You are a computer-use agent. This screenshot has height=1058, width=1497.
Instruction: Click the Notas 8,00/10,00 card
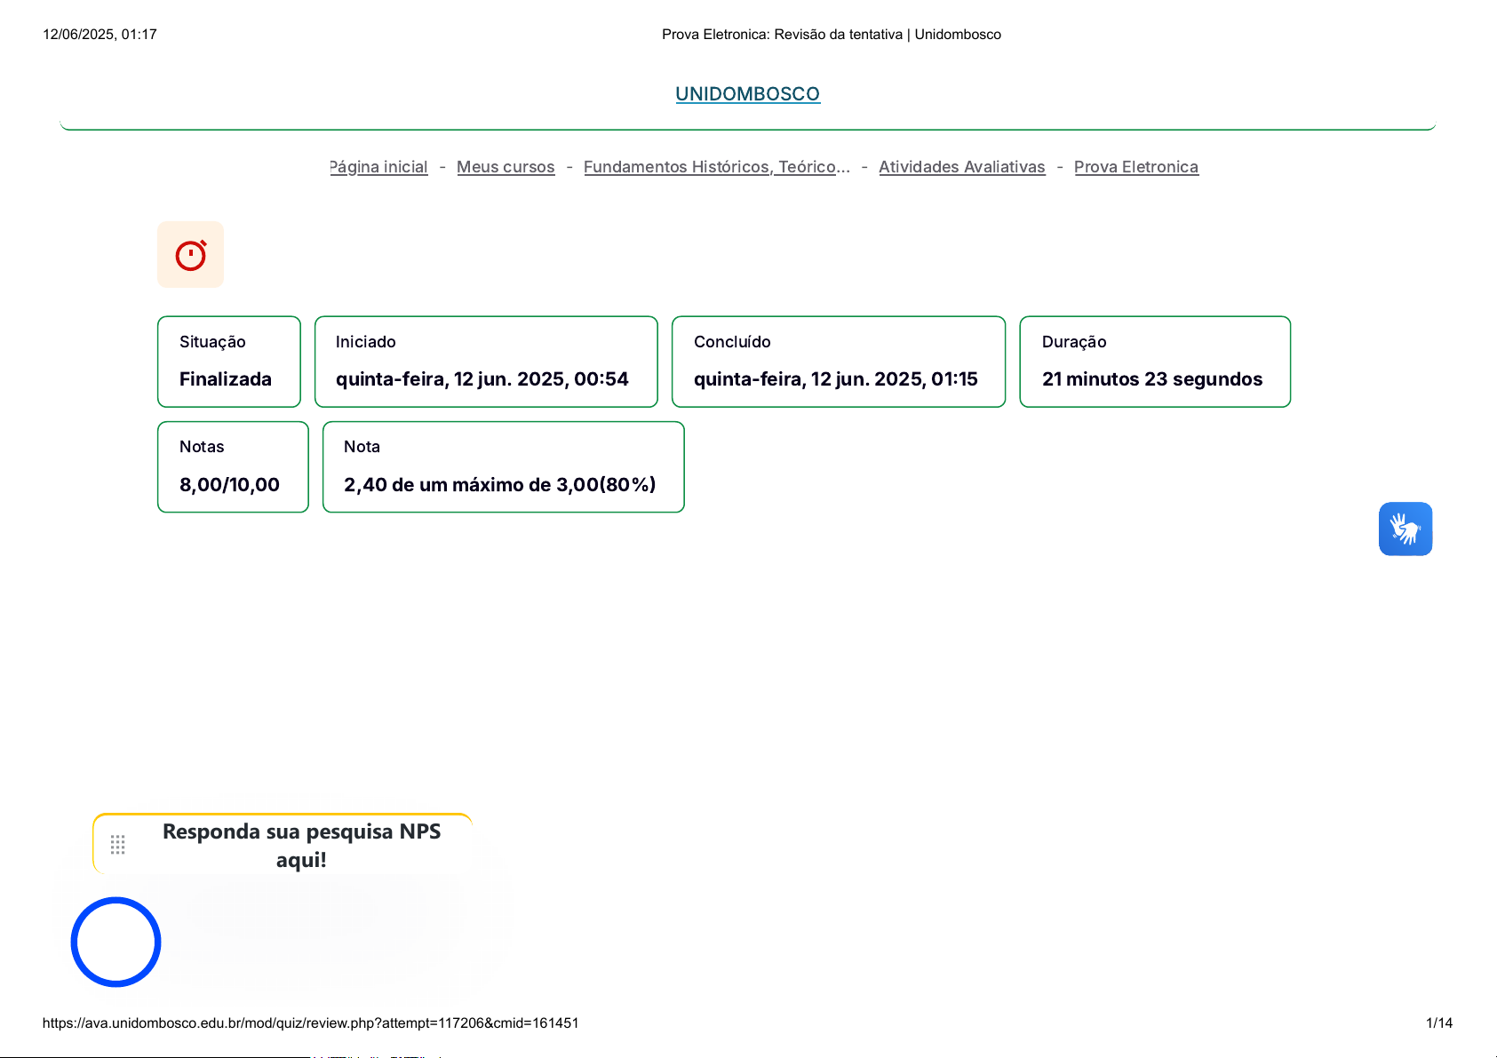click(233, 466)
